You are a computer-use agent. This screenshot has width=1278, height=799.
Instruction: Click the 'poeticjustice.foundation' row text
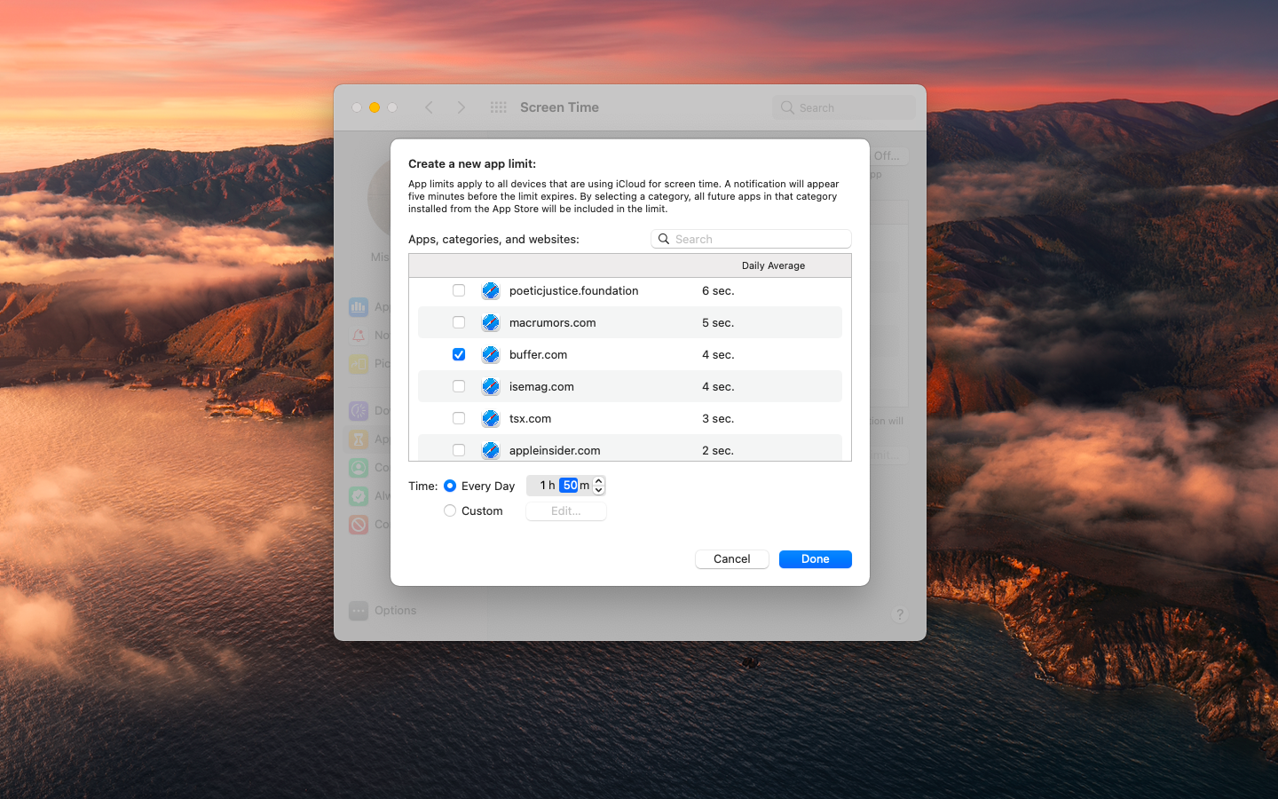573,290
